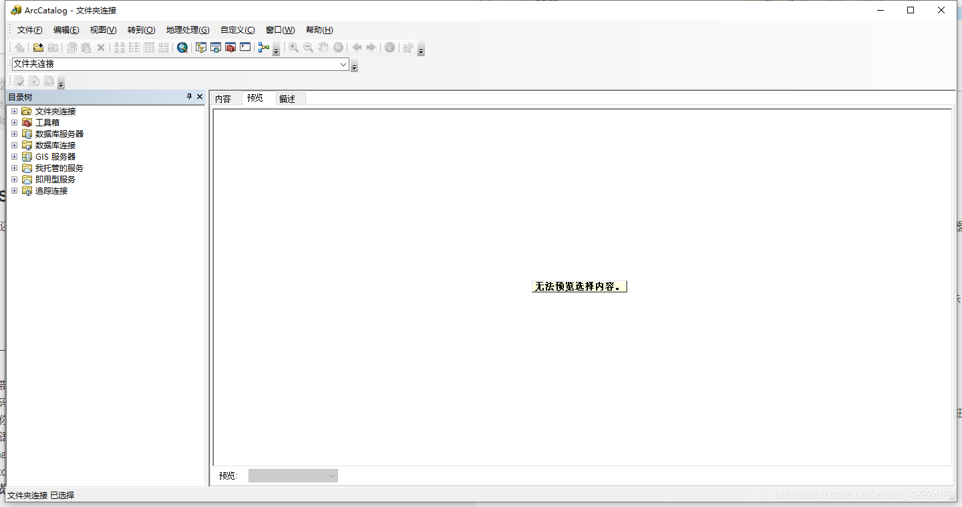This screenshot has height=507, width=962.
Task: Click the Validate Metadata icon
Action: 20,81
